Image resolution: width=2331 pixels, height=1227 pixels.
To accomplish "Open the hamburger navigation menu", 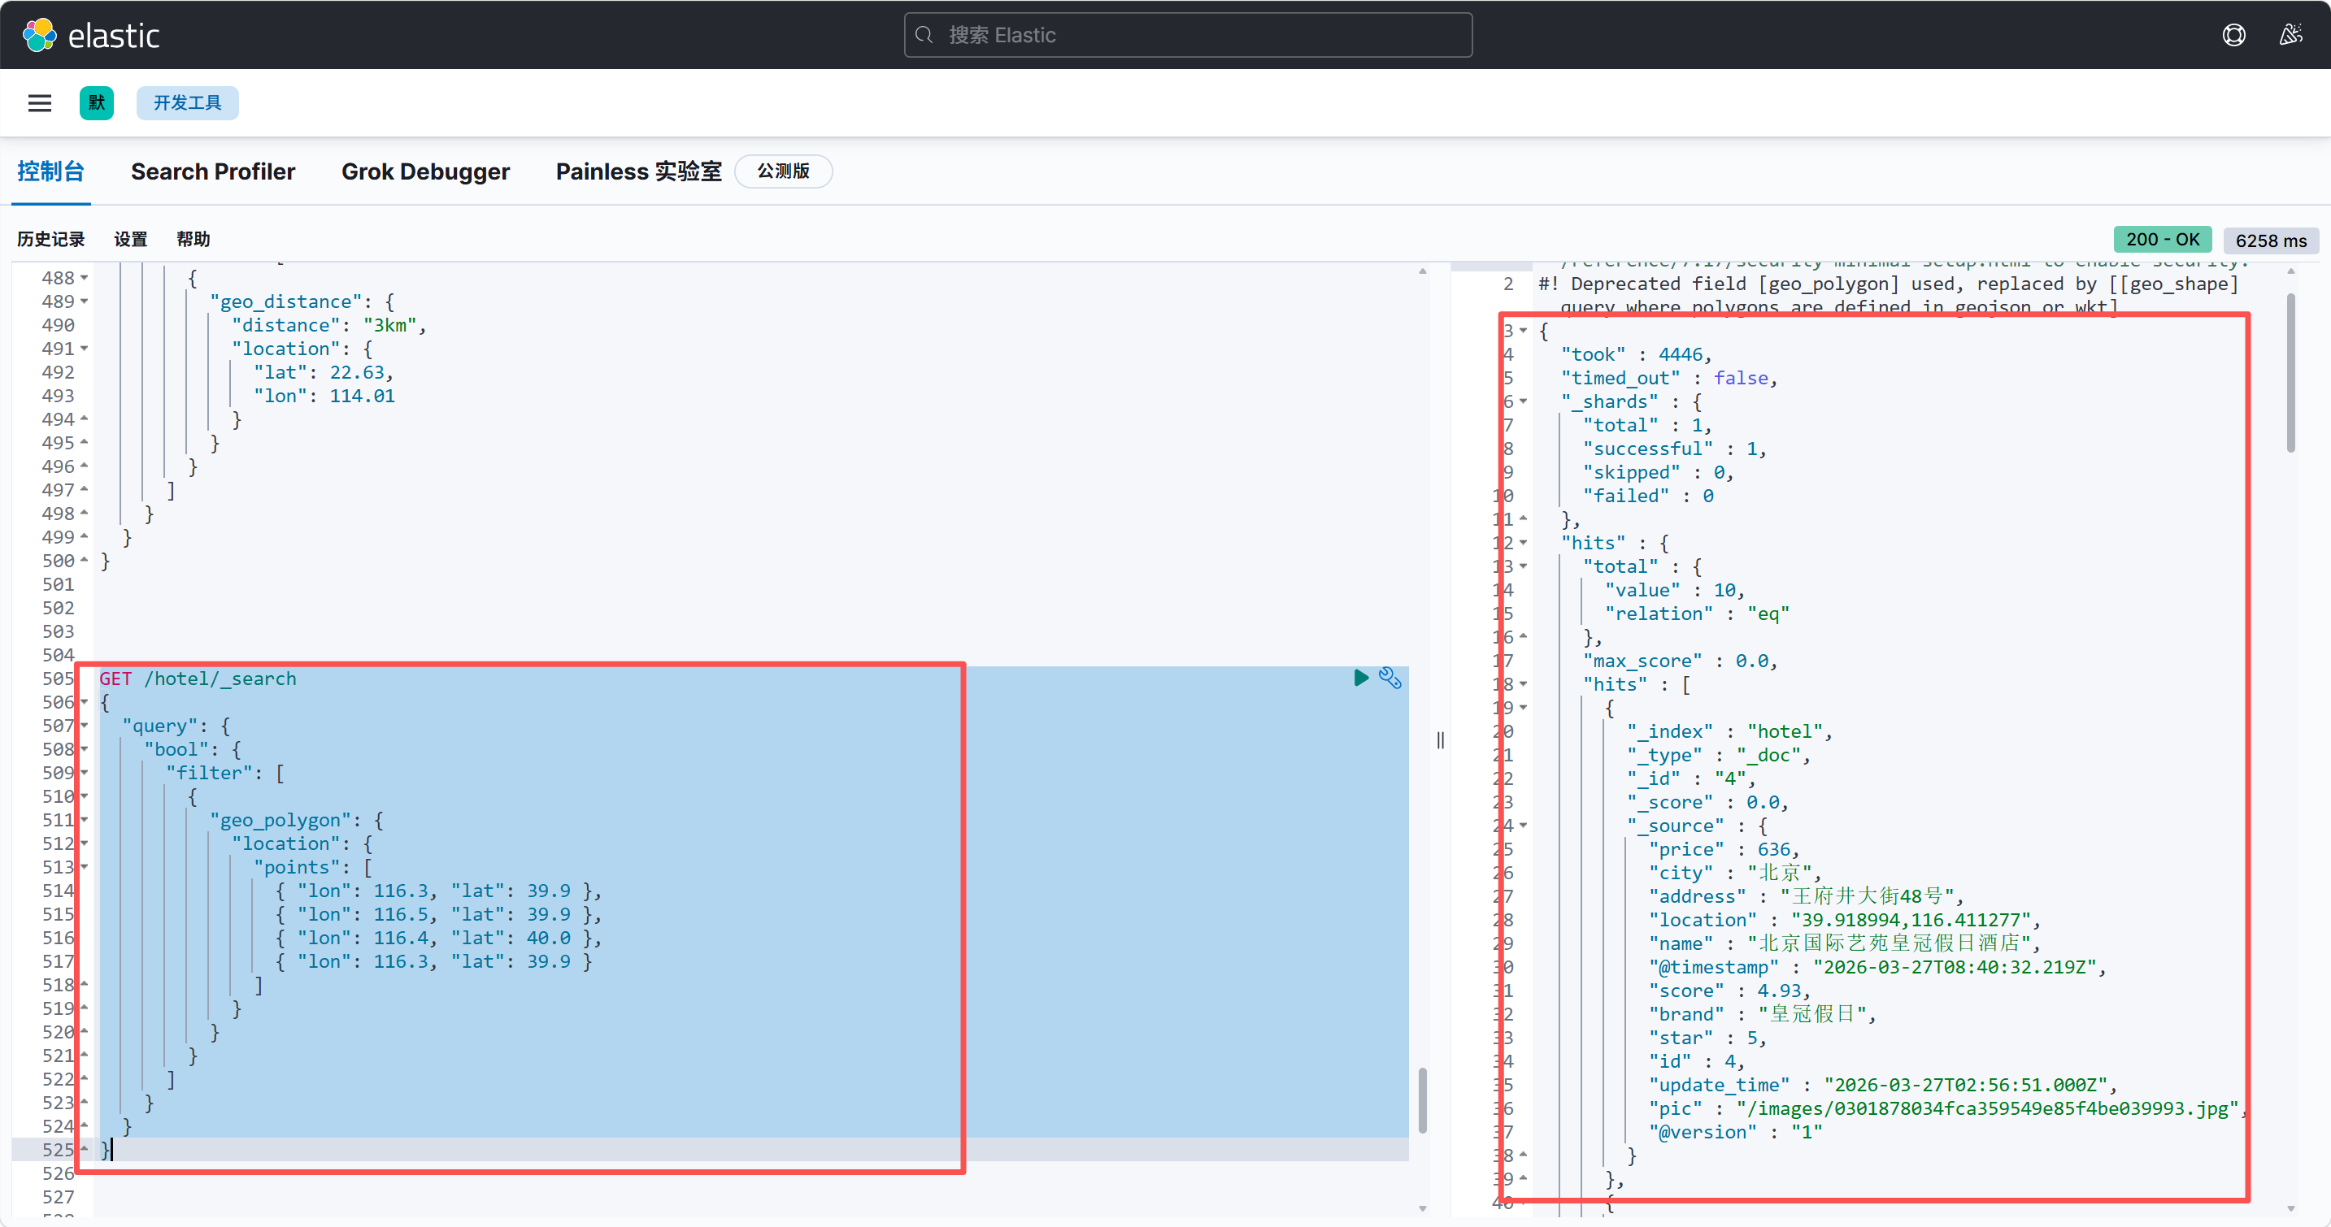I will tap(40, 103).
